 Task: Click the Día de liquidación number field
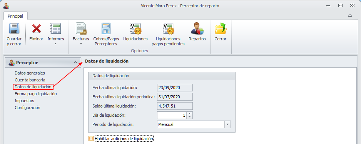[x=172, y=115]
